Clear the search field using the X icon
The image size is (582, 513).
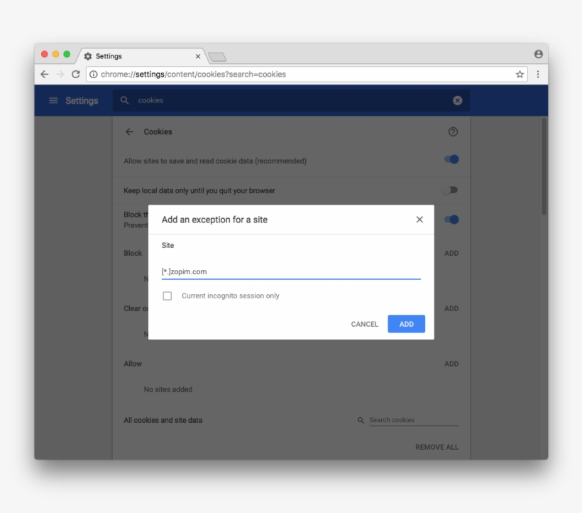tap(457, 100)
